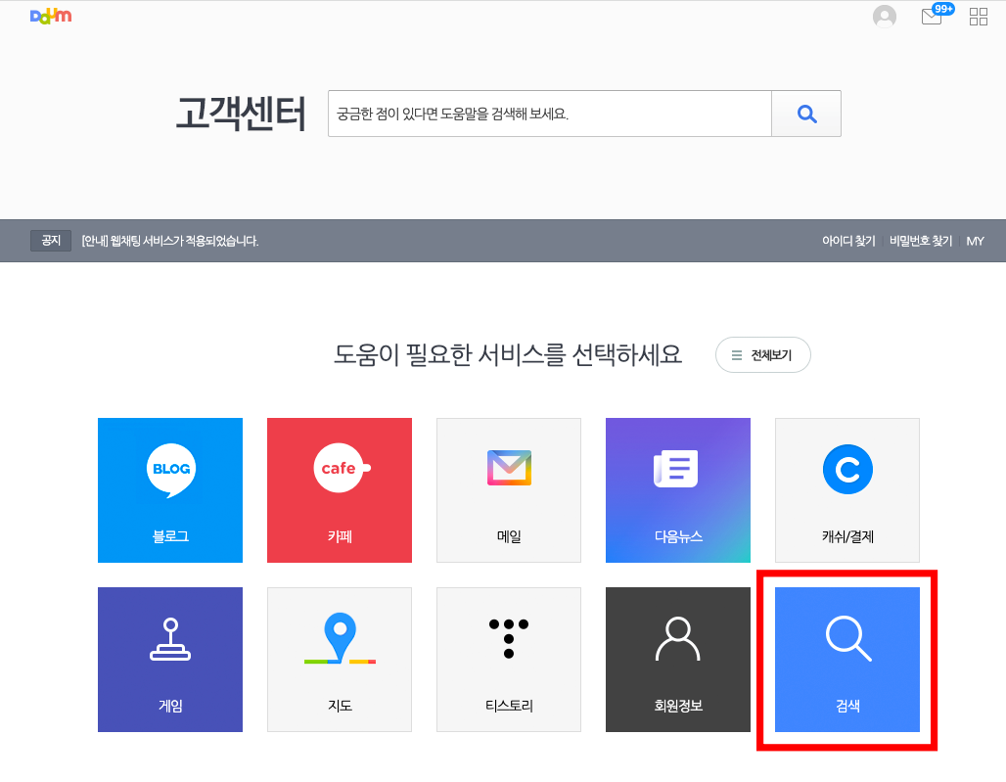
Task: Select the 티스토리 service tile
Action: click(509, 660)
